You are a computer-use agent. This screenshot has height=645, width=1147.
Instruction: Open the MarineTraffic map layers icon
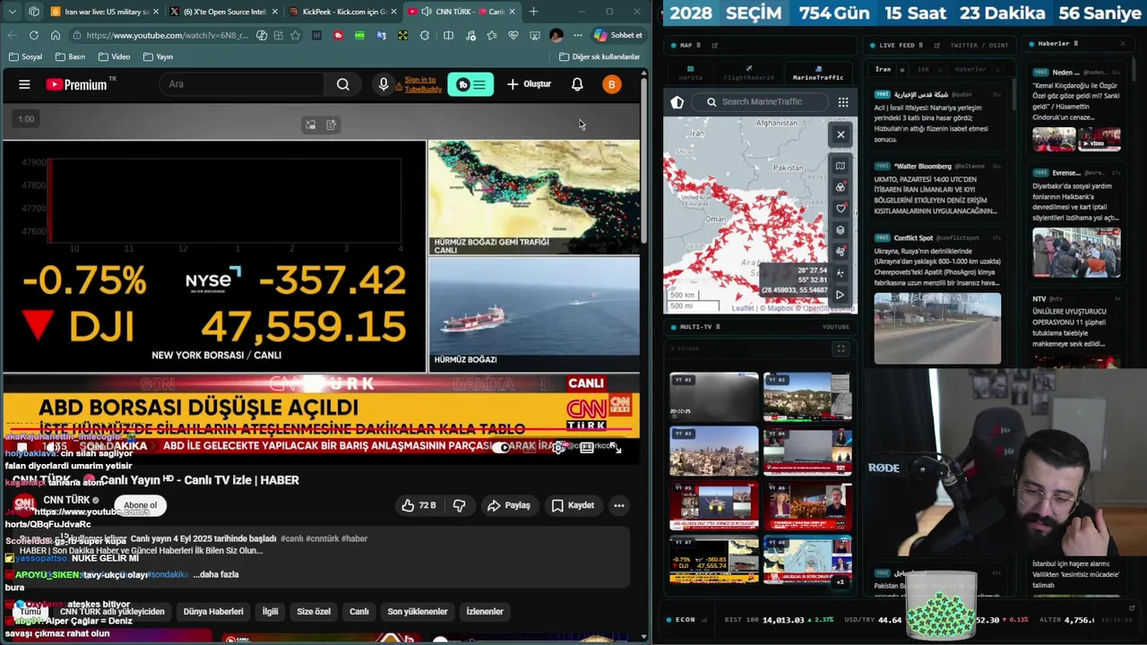[x=841, y=166]
